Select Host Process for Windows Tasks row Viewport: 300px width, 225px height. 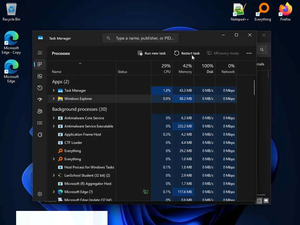tap(142, 167)
